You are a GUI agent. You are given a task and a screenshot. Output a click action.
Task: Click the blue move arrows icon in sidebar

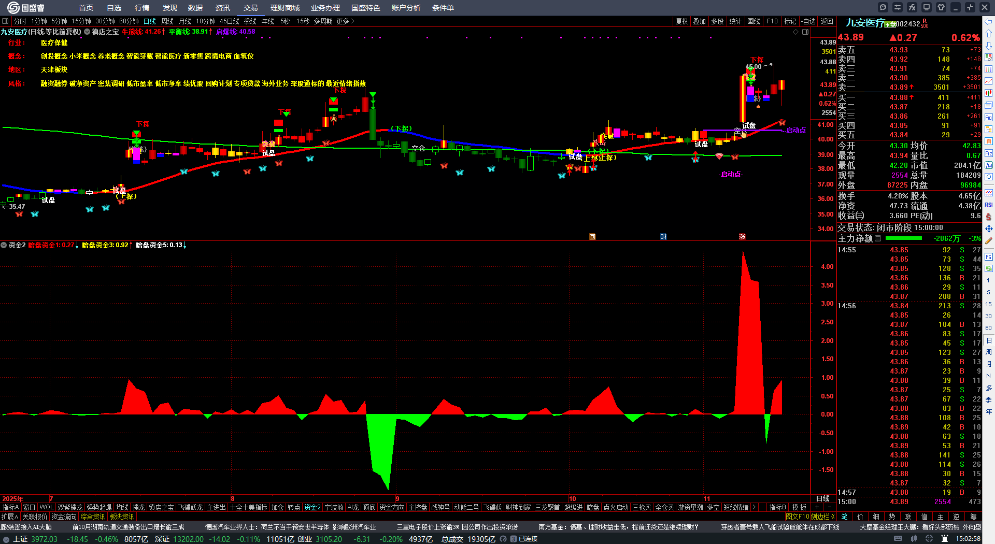[x=989, y=228]
